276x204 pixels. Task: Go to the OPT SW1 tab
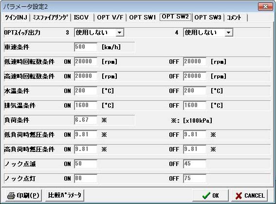point(143,18)
